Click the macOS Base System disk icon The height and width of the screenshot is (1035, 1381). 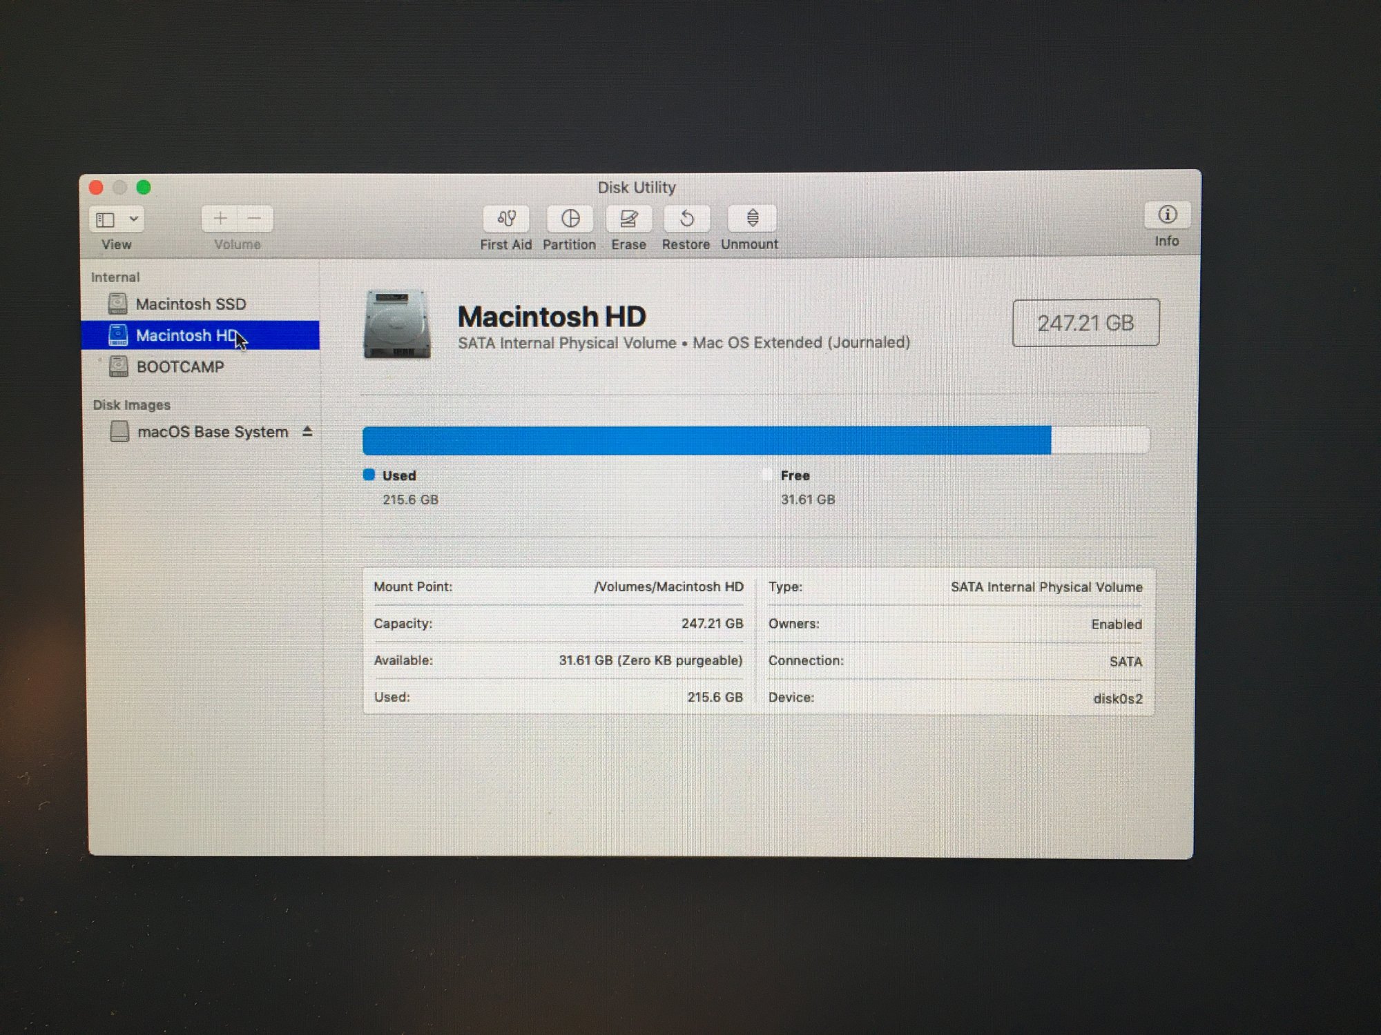pos(119,432)
